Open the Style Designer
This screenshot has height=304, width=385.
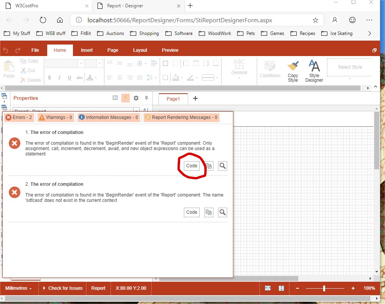click(x=314, y=71)
